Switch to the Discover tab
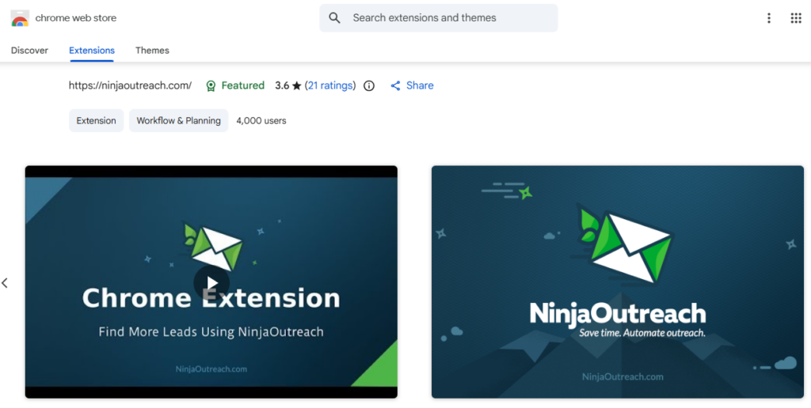 (29, 50)
